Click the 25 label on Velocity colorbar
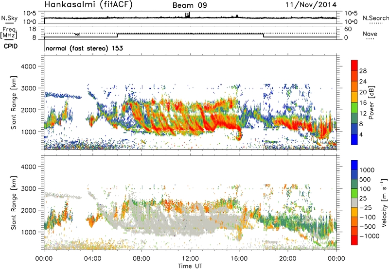Image resolution: width=389 pixels, height=269 pixels. [x=363, y=199]
